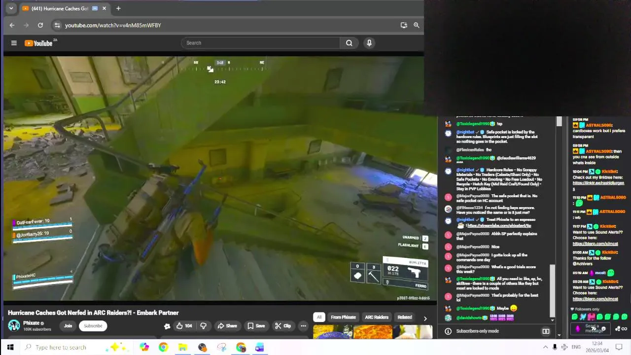
Task: Switch to the Hurricane Caches browser tab
Action: (x=59, y=8)
